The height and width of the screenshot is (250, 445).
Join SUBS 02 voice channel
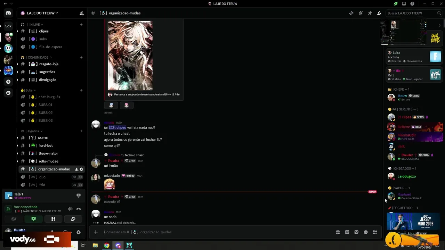click(51, 112)
